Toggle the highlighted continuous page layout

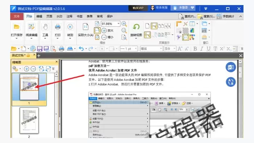coord(154,26)
